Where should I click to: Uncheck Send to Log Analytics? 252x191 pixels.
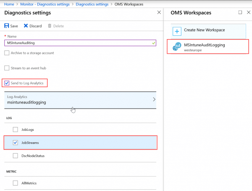(x=7, y=83)
